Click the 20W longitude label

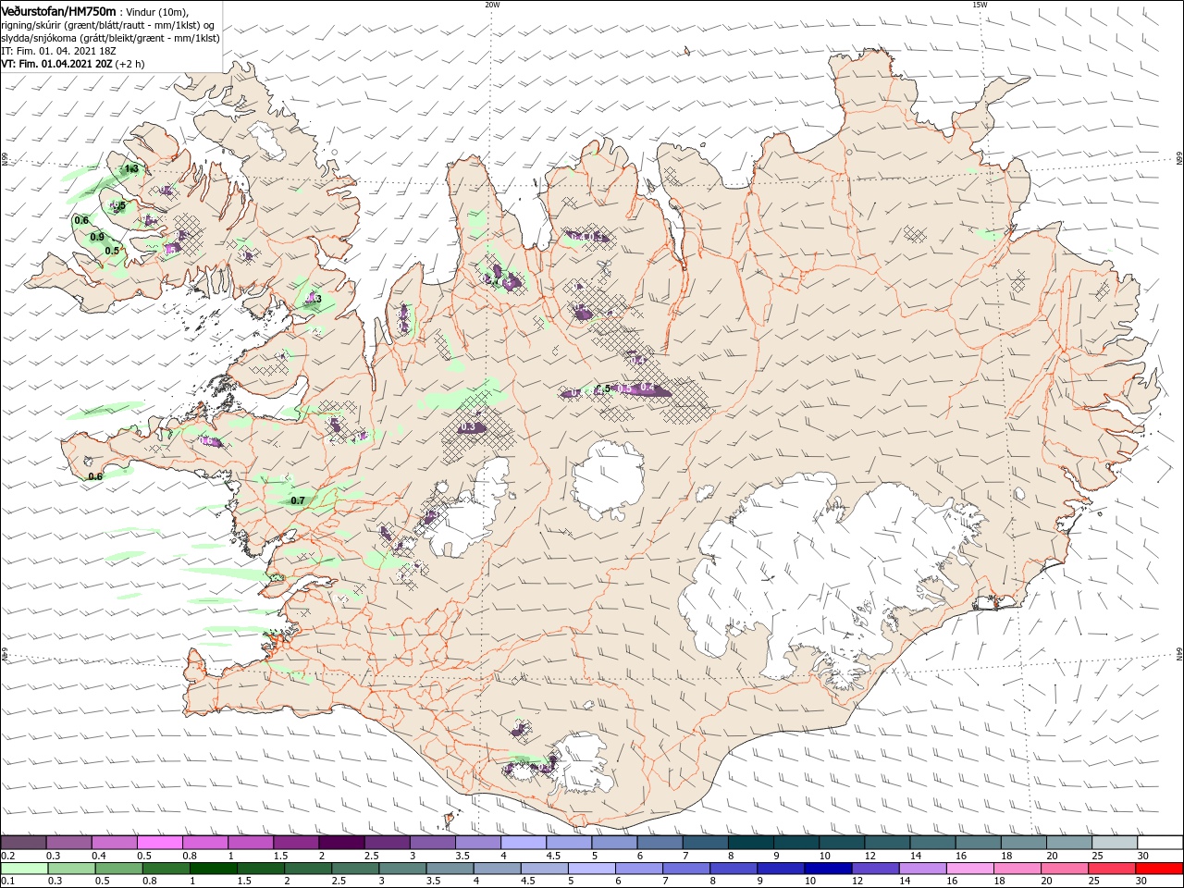pos(492,5)
